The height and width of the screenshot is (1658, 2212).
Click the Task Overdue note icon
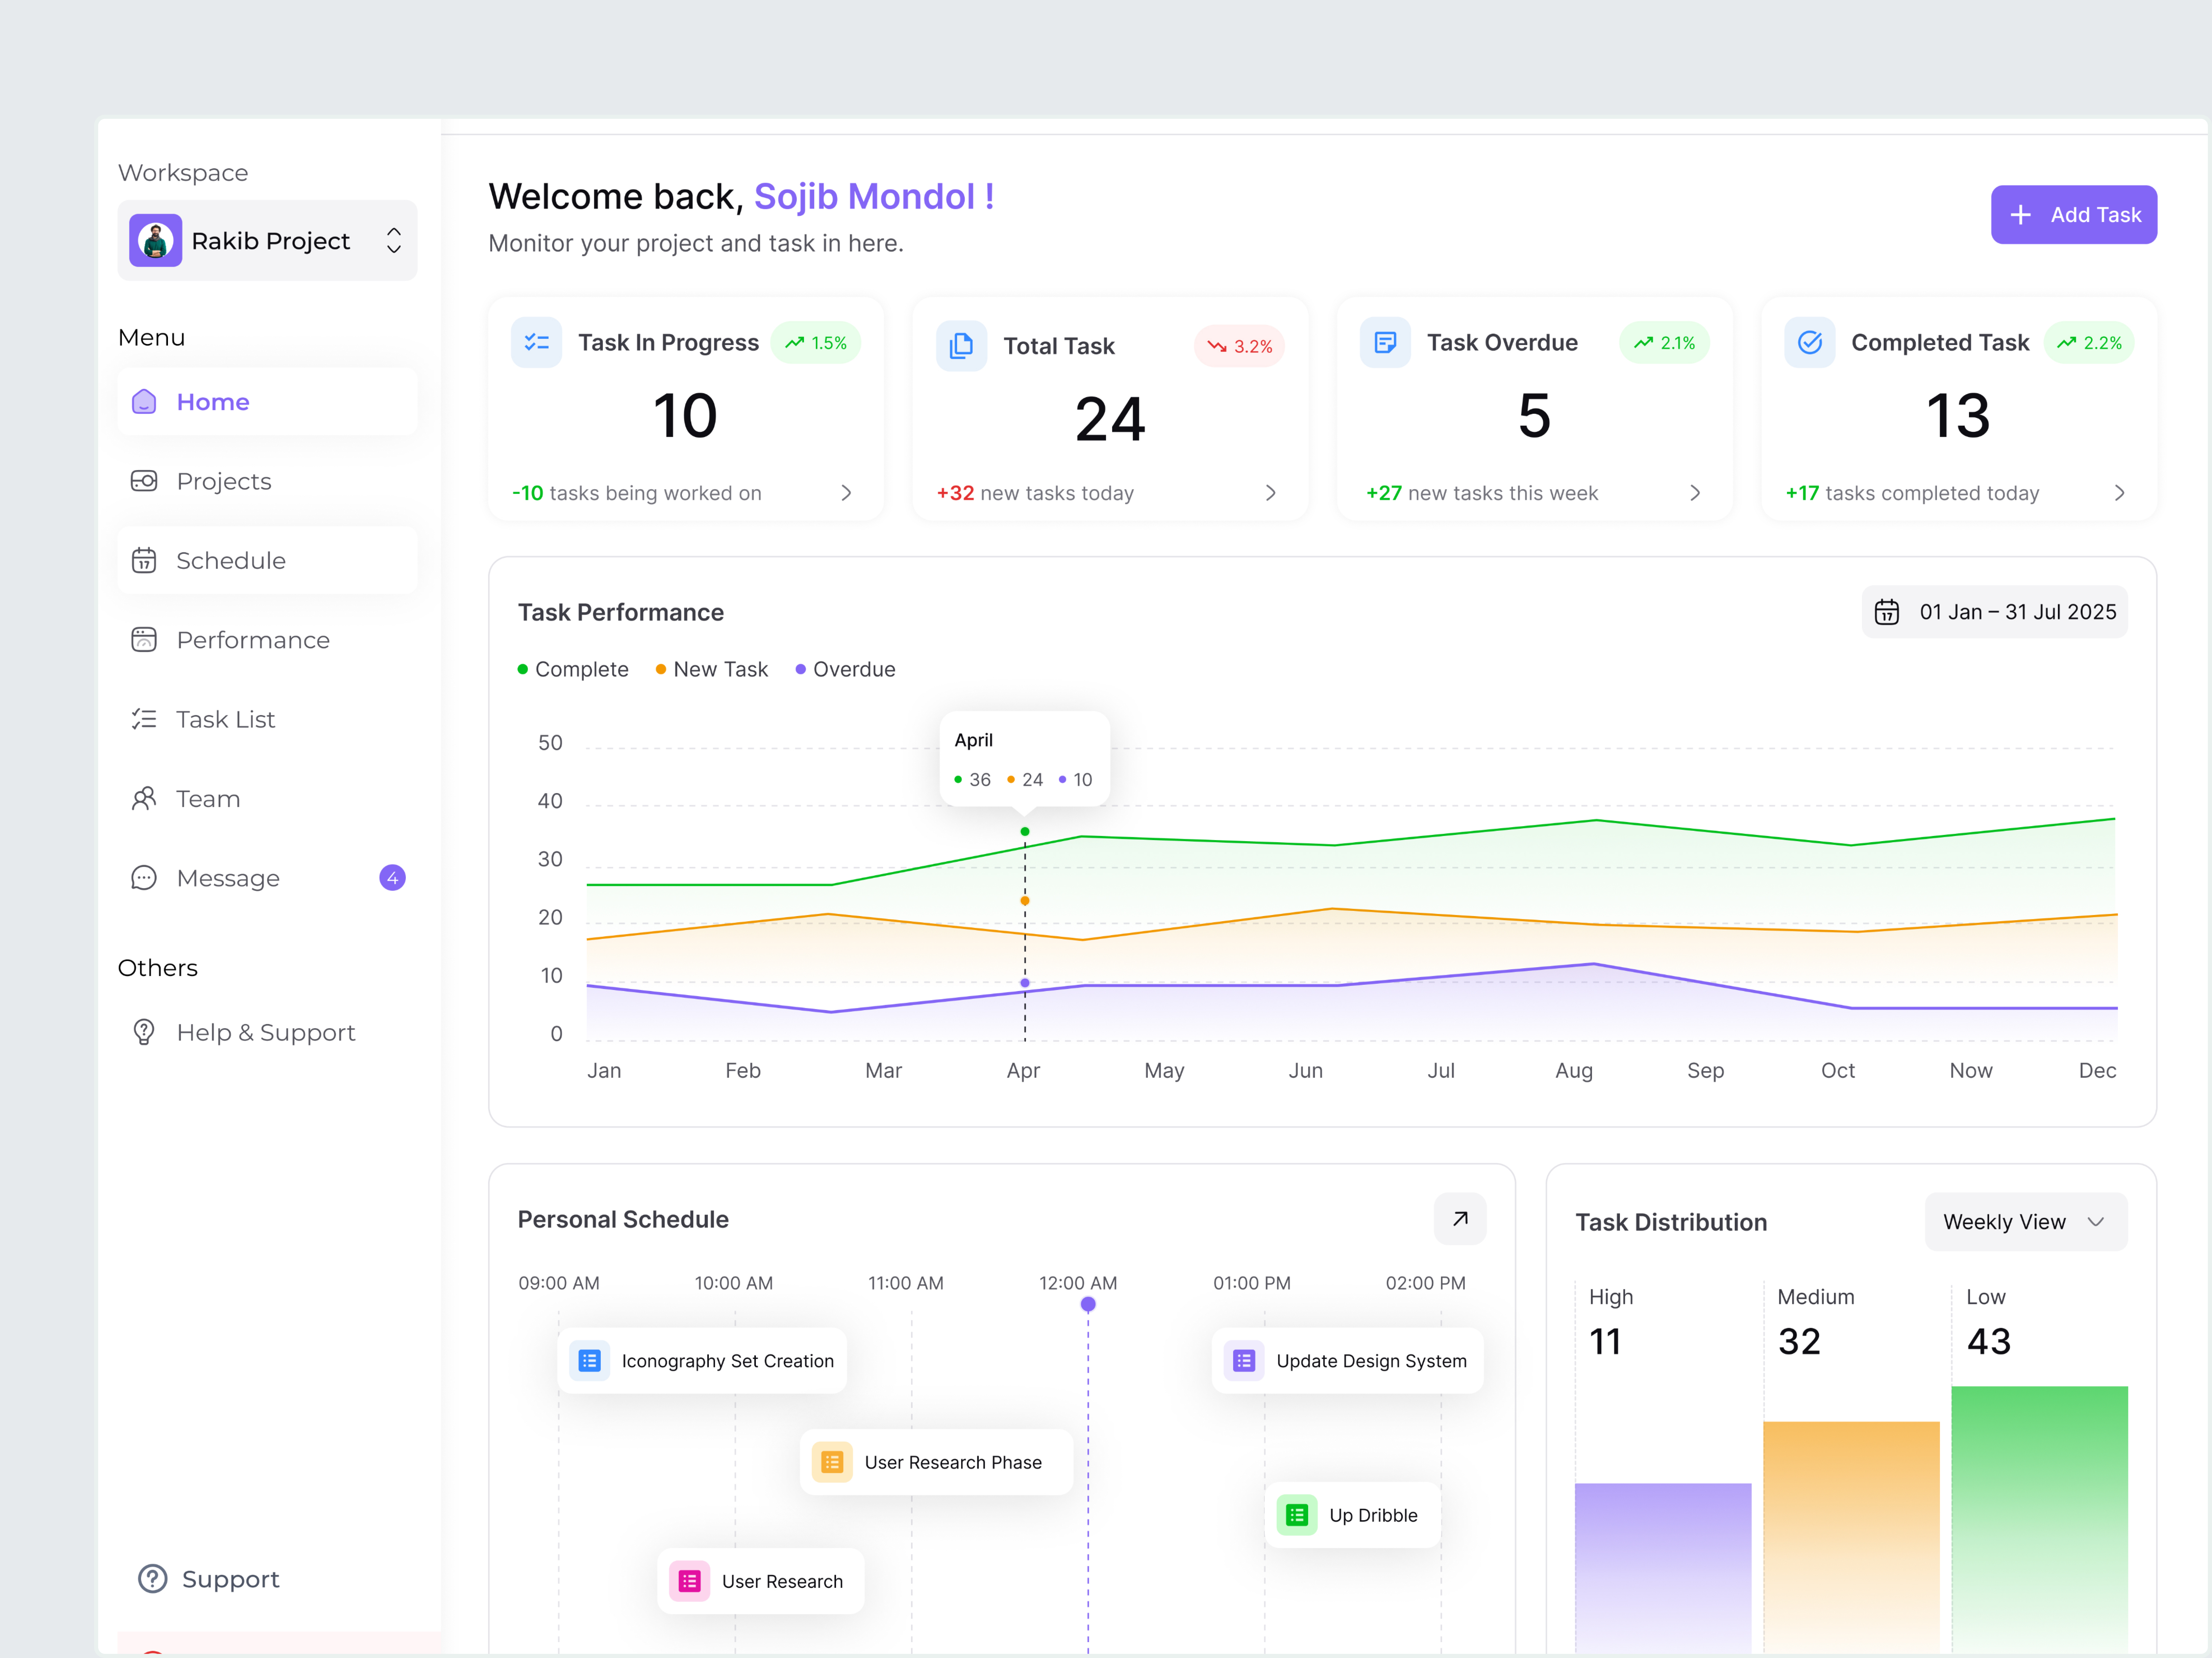[x=1385, y=343]
